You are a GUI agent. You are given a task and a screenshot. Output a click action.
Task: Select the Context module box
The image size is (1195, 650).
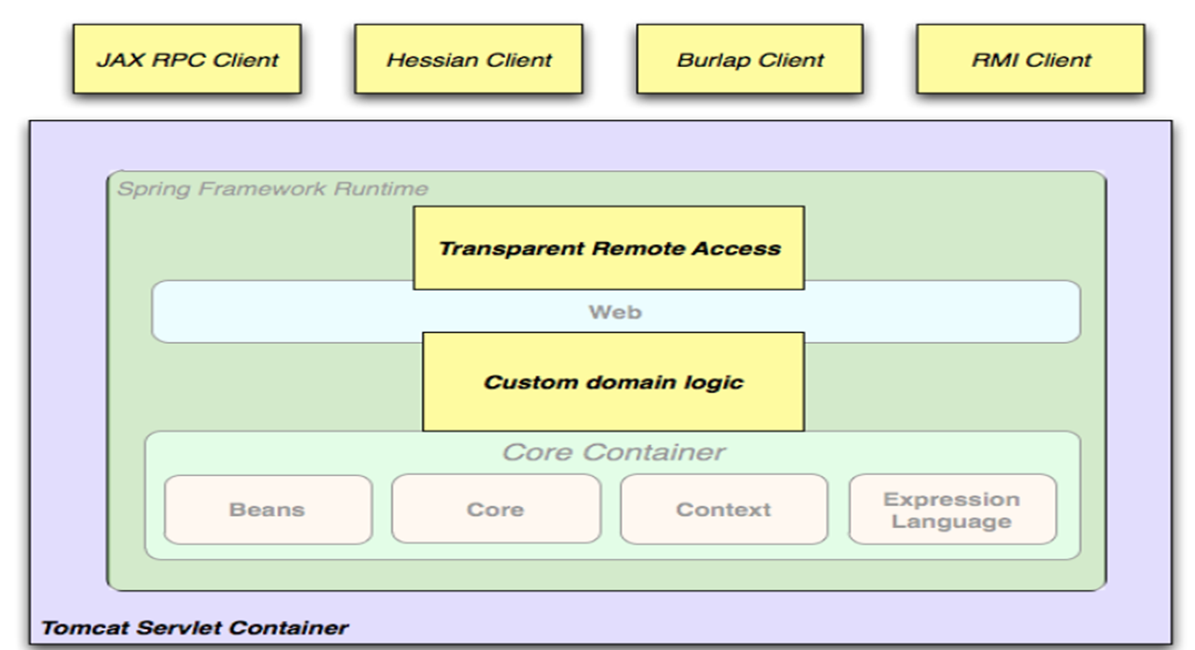pyautogui.click(x=724, y=509)
